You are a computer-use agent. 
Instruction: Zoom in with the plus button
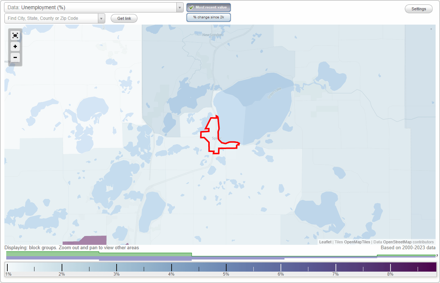point(15,47)
